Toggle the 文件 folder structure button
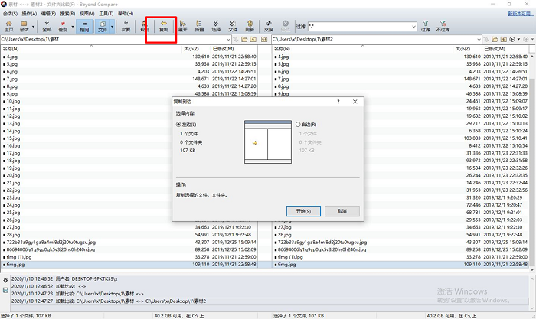Screen dimensions: 536x319 point(102,26)
